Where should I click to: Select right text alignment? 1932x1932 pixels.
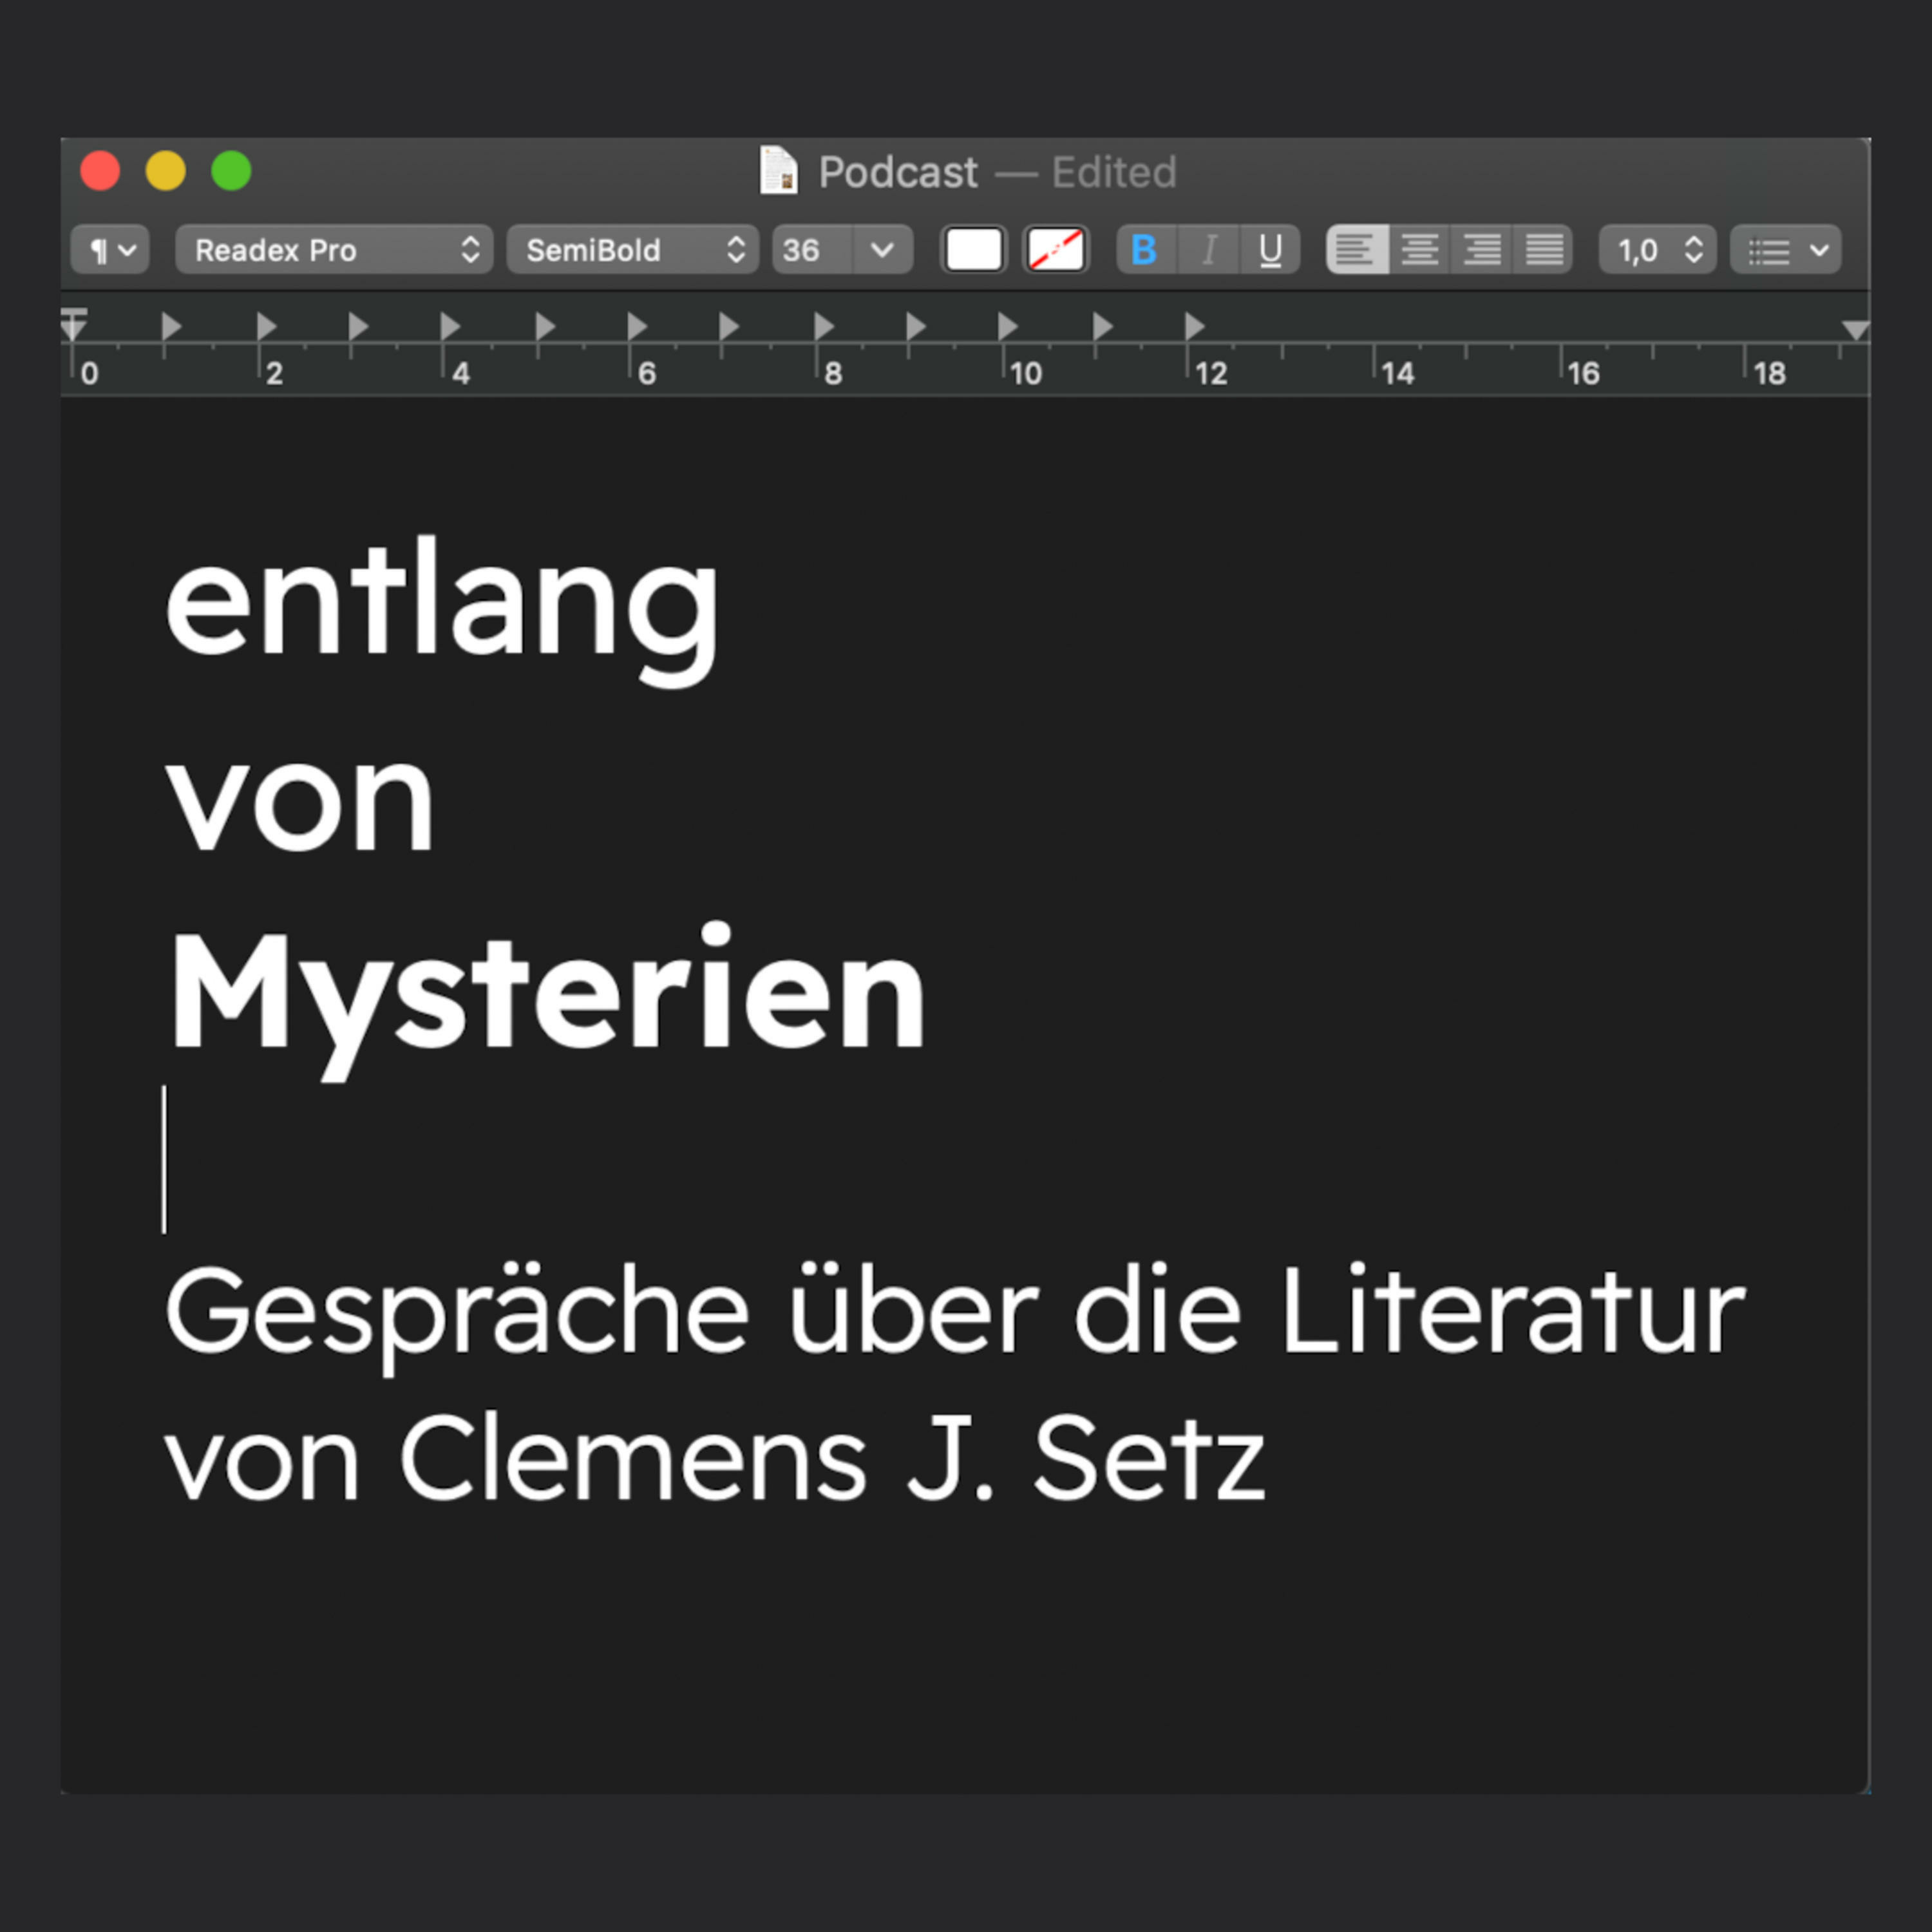[1481, 250]
